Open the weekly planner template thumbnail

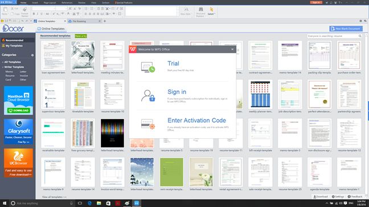pos(260,94)
